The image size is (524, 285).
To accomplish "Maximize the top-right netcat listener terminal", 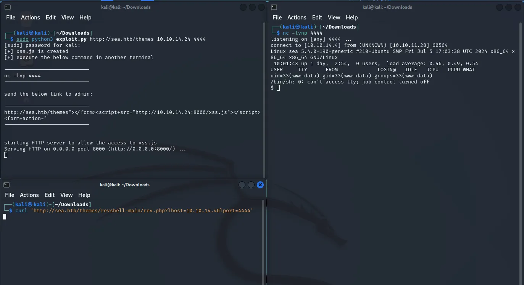I will tap(508, 7).
